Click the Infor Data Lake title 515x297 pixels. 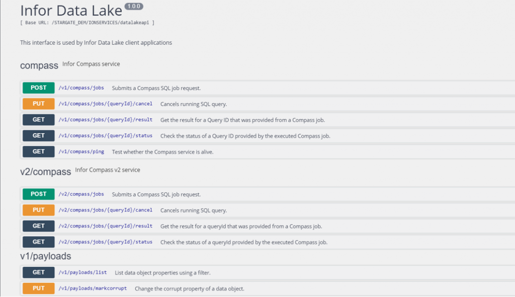[x=71, y=11]
